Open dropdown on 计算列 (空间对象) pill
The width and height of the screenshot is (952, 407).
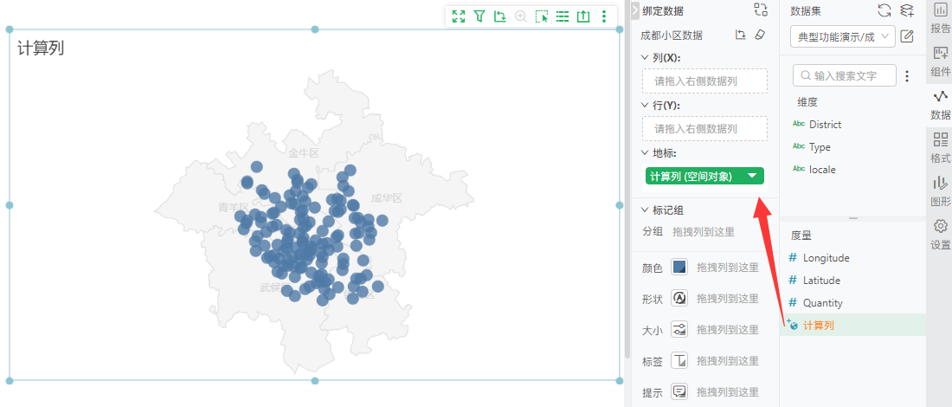tap(752, 176)
